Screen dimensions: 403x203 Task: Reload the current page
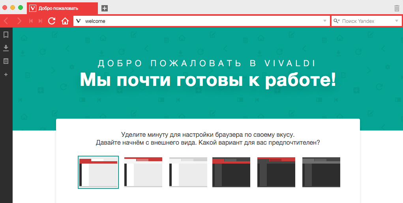click(52, 21)
